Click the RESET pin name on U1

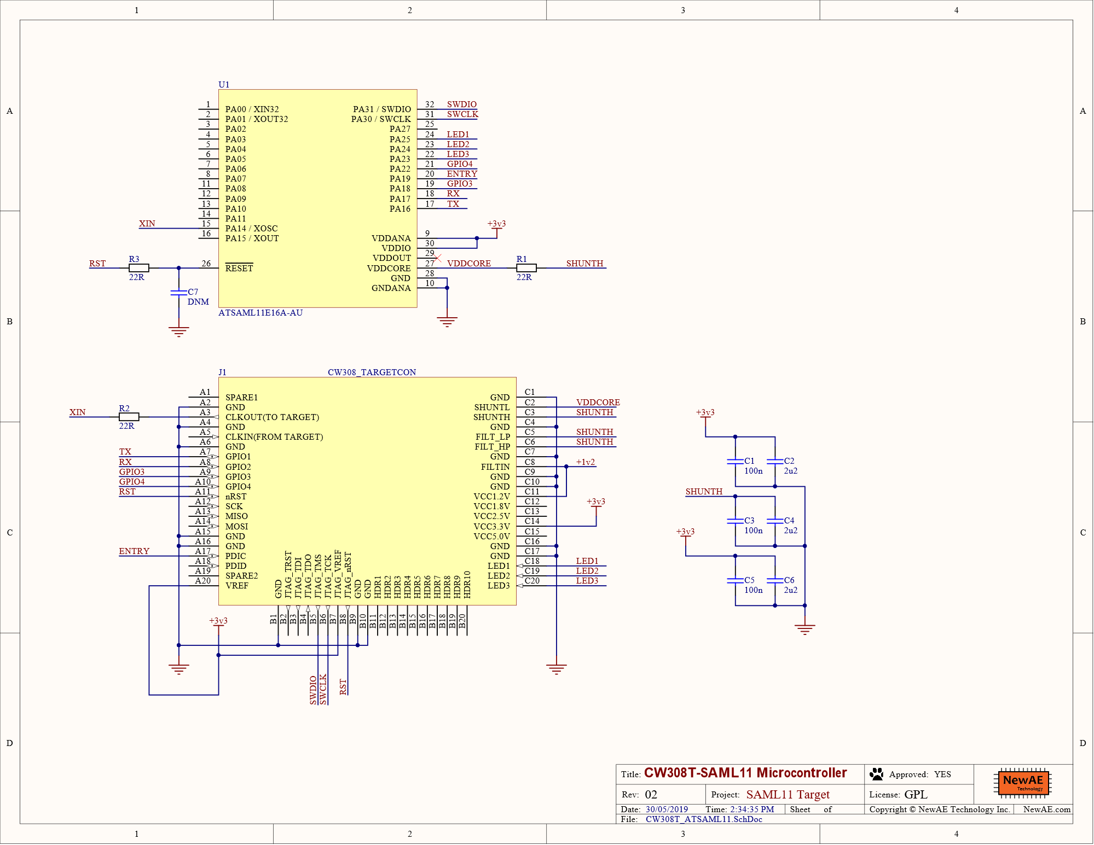pos(239,268)
